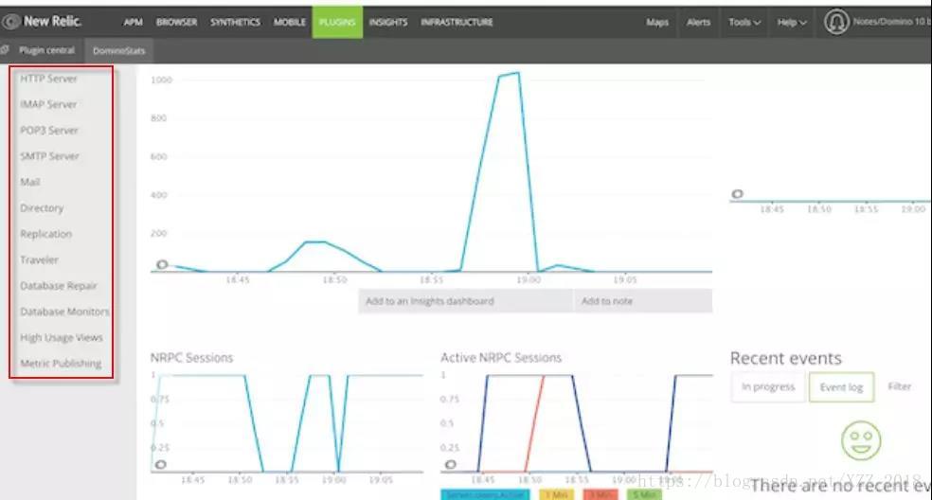Open the APM section
This screenshot has height=500, width=932.
[x=133, y=22]
